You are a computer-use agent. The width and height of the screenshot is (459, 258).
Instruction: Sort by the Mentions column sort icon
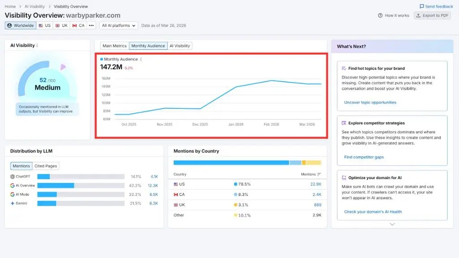point(319,174)
